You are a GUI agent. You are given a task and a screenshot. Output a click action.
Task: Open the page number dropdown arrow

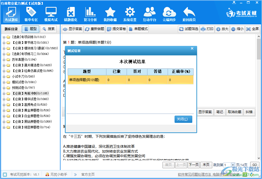[x=233, y=165]
